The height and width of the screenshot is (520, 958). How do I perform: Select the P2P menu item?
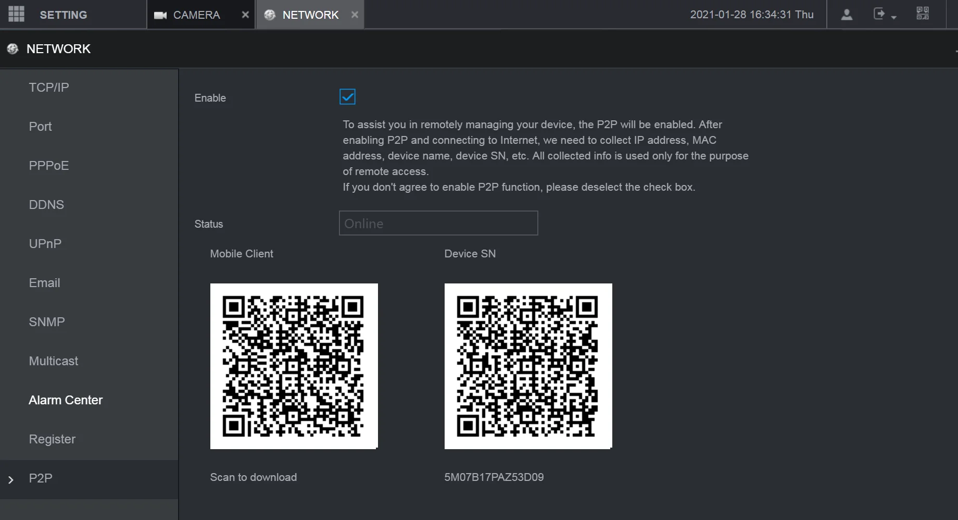pos(89,479)
